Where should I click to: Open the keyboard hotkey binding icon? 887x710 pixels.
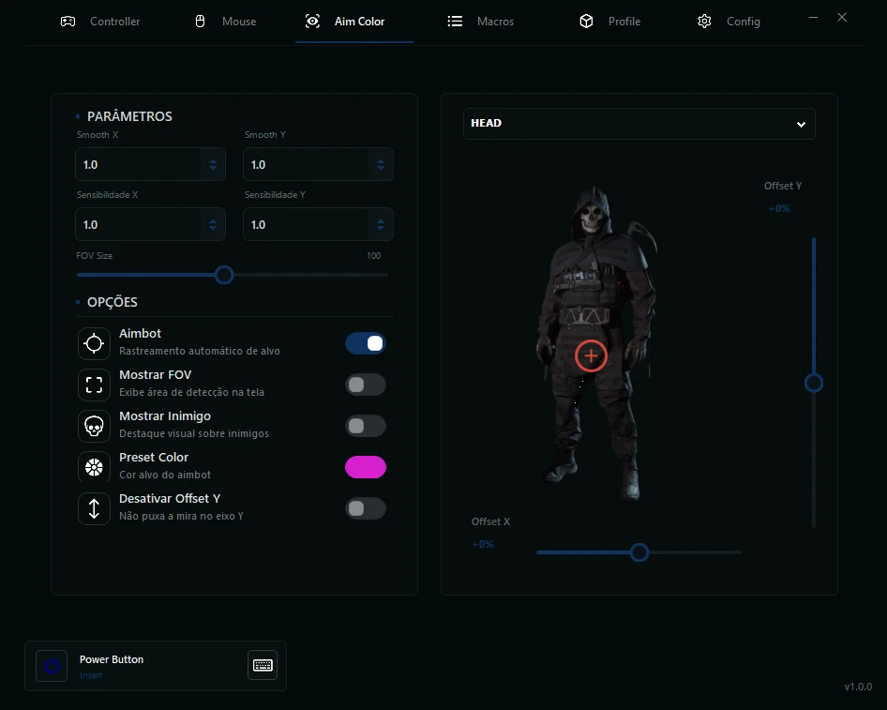(x=263, y=665)
